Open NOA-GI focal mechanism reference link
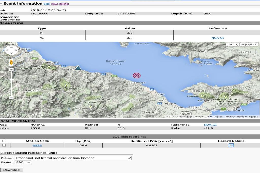This screenshot has width=260, height=173. point(210,125)
